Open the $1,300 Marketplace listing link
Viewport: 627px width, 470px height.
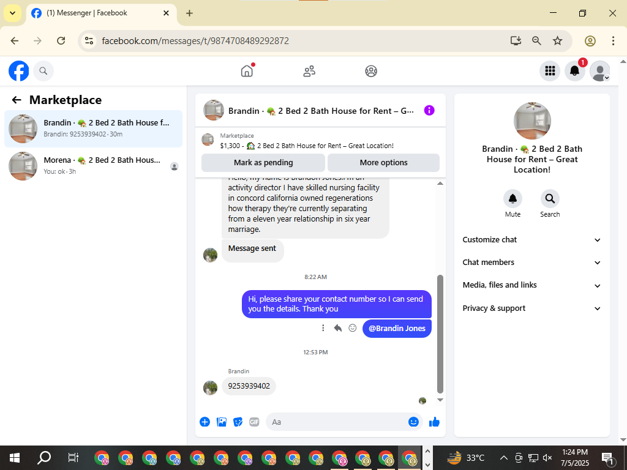tap(307, 146)
